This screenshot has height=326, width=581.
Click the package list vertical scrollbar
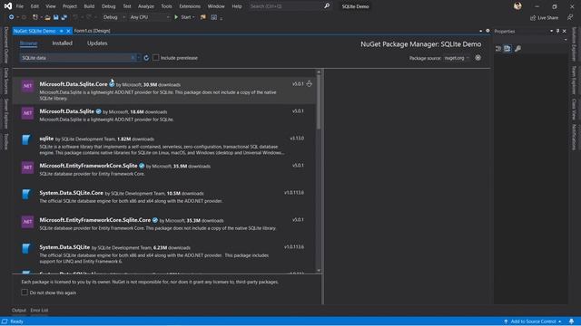(319, 171)
